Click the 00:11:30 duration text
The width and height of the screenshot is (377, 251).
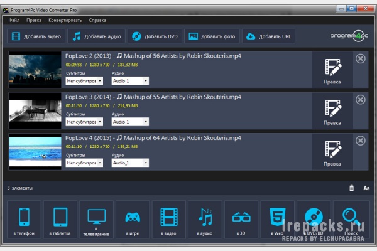[x=74, y=105]
